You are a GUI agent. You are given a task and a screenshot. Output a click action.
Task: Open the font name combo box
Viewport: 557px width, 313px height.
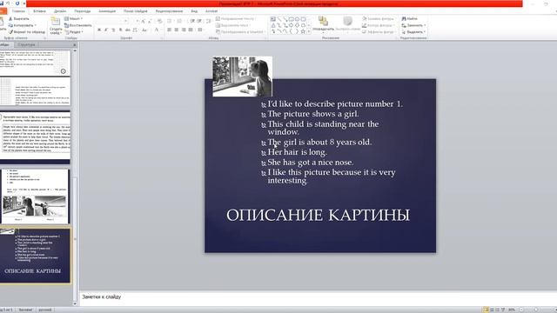pyautogui.click(x=112, y=21)
